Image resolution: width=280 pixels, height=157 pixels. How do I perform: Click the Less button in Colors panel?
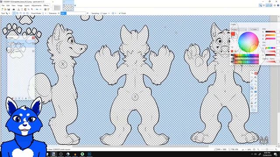(253, 29)
